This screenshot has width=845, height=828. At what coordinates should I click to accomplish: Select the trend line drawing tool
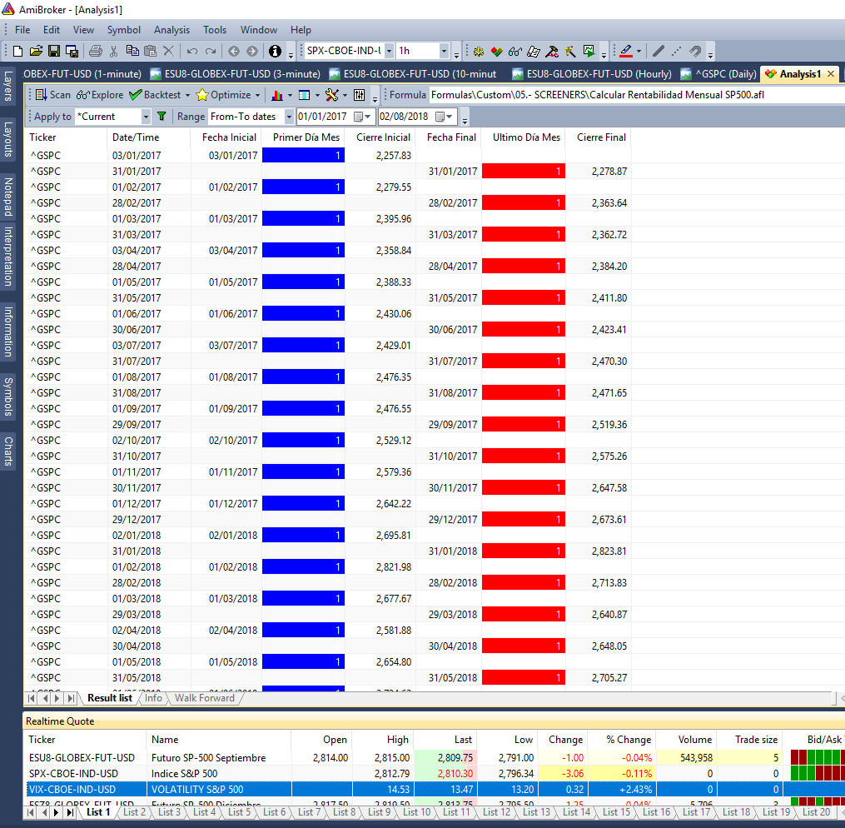pyautogui.click(x=658, y=51)
